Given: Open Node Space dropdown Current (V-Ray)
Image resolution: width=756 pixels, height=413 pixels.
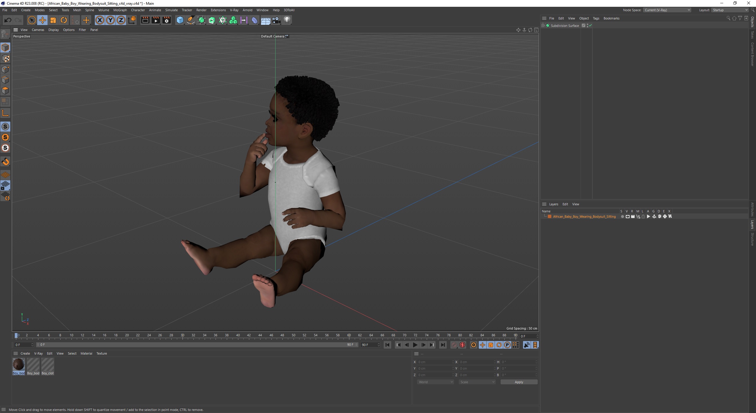Looking at the screenshot, I should 667,10.
